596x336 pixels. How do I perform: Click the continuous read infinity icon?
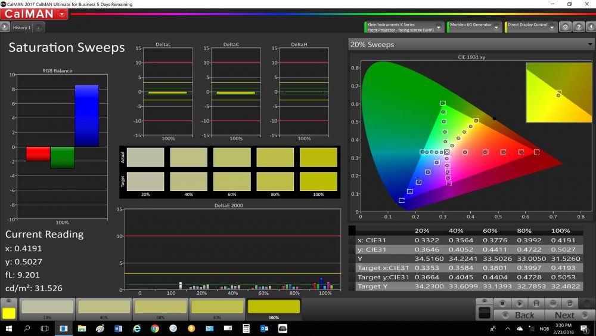(x=553, y=303)
